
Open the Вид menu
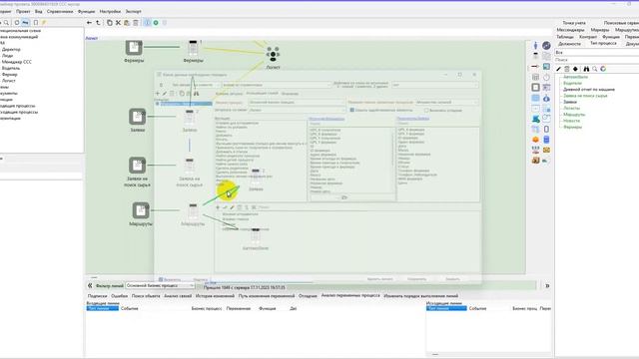click(39, 11)
